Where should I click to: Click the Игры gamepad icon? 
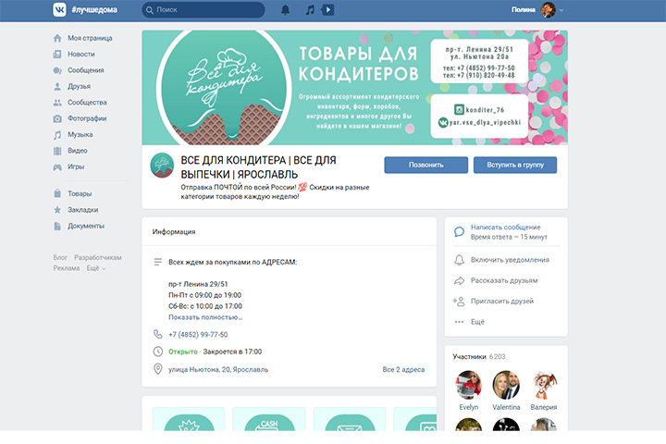[x=57, y=167]
